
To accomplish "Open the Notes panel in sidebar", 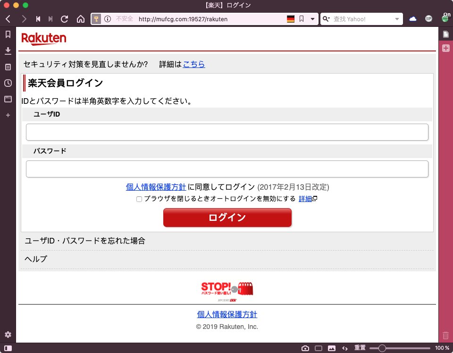I will (8, 67).
